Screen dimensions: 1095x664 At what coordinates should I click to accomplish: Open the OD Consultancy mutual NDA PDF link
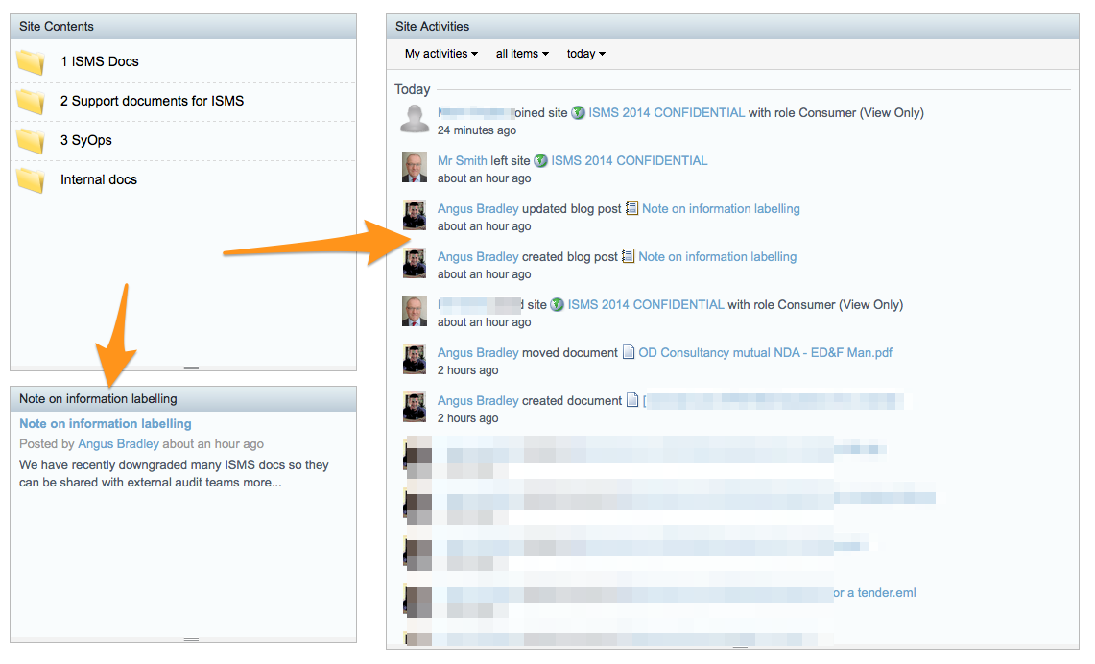[x=765, y=352]
